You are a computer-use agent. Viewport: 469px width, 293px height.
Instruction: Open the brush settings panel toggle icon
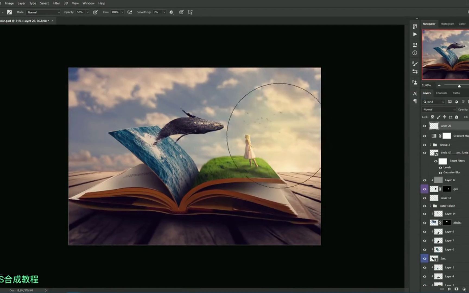[x=9, y=12]
